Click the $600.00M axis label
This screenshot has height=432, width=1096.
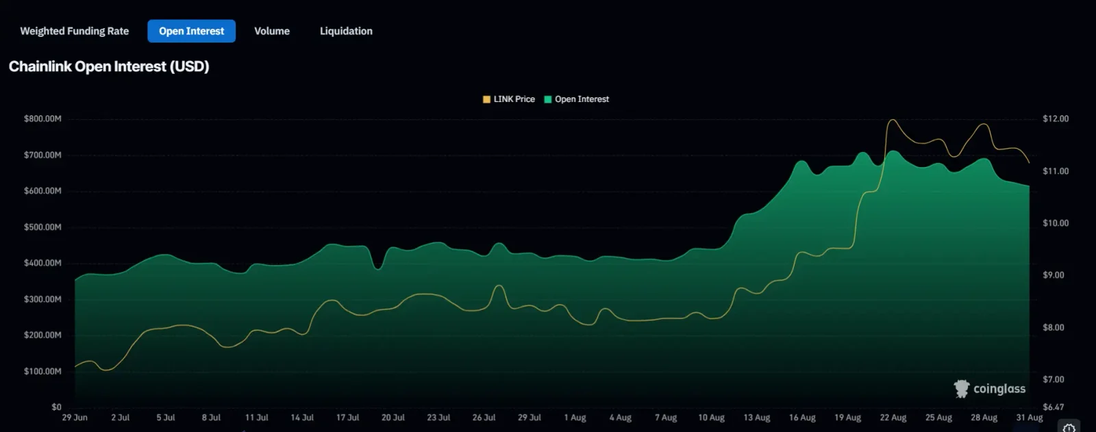tap(42, 191)
